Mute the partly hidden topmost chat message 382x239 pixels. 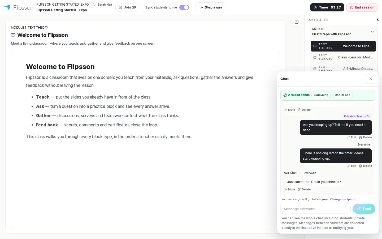(x=289, y=110)
